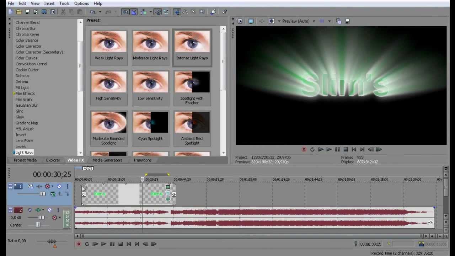The height and width of the screenshot is (256, 455).
Task: Solo audio track 2
Action: pyautogui.click(x=58, y=210)
